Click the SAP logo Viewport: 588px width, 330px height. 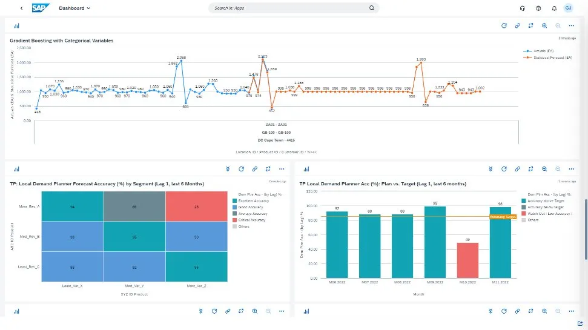click(41, 8)
